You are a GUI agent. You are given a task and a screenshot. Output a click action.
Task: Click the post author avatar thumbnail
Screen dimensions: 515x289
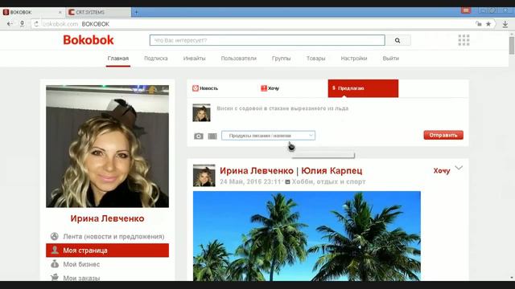pyautogui.click(x=204, y=176)
